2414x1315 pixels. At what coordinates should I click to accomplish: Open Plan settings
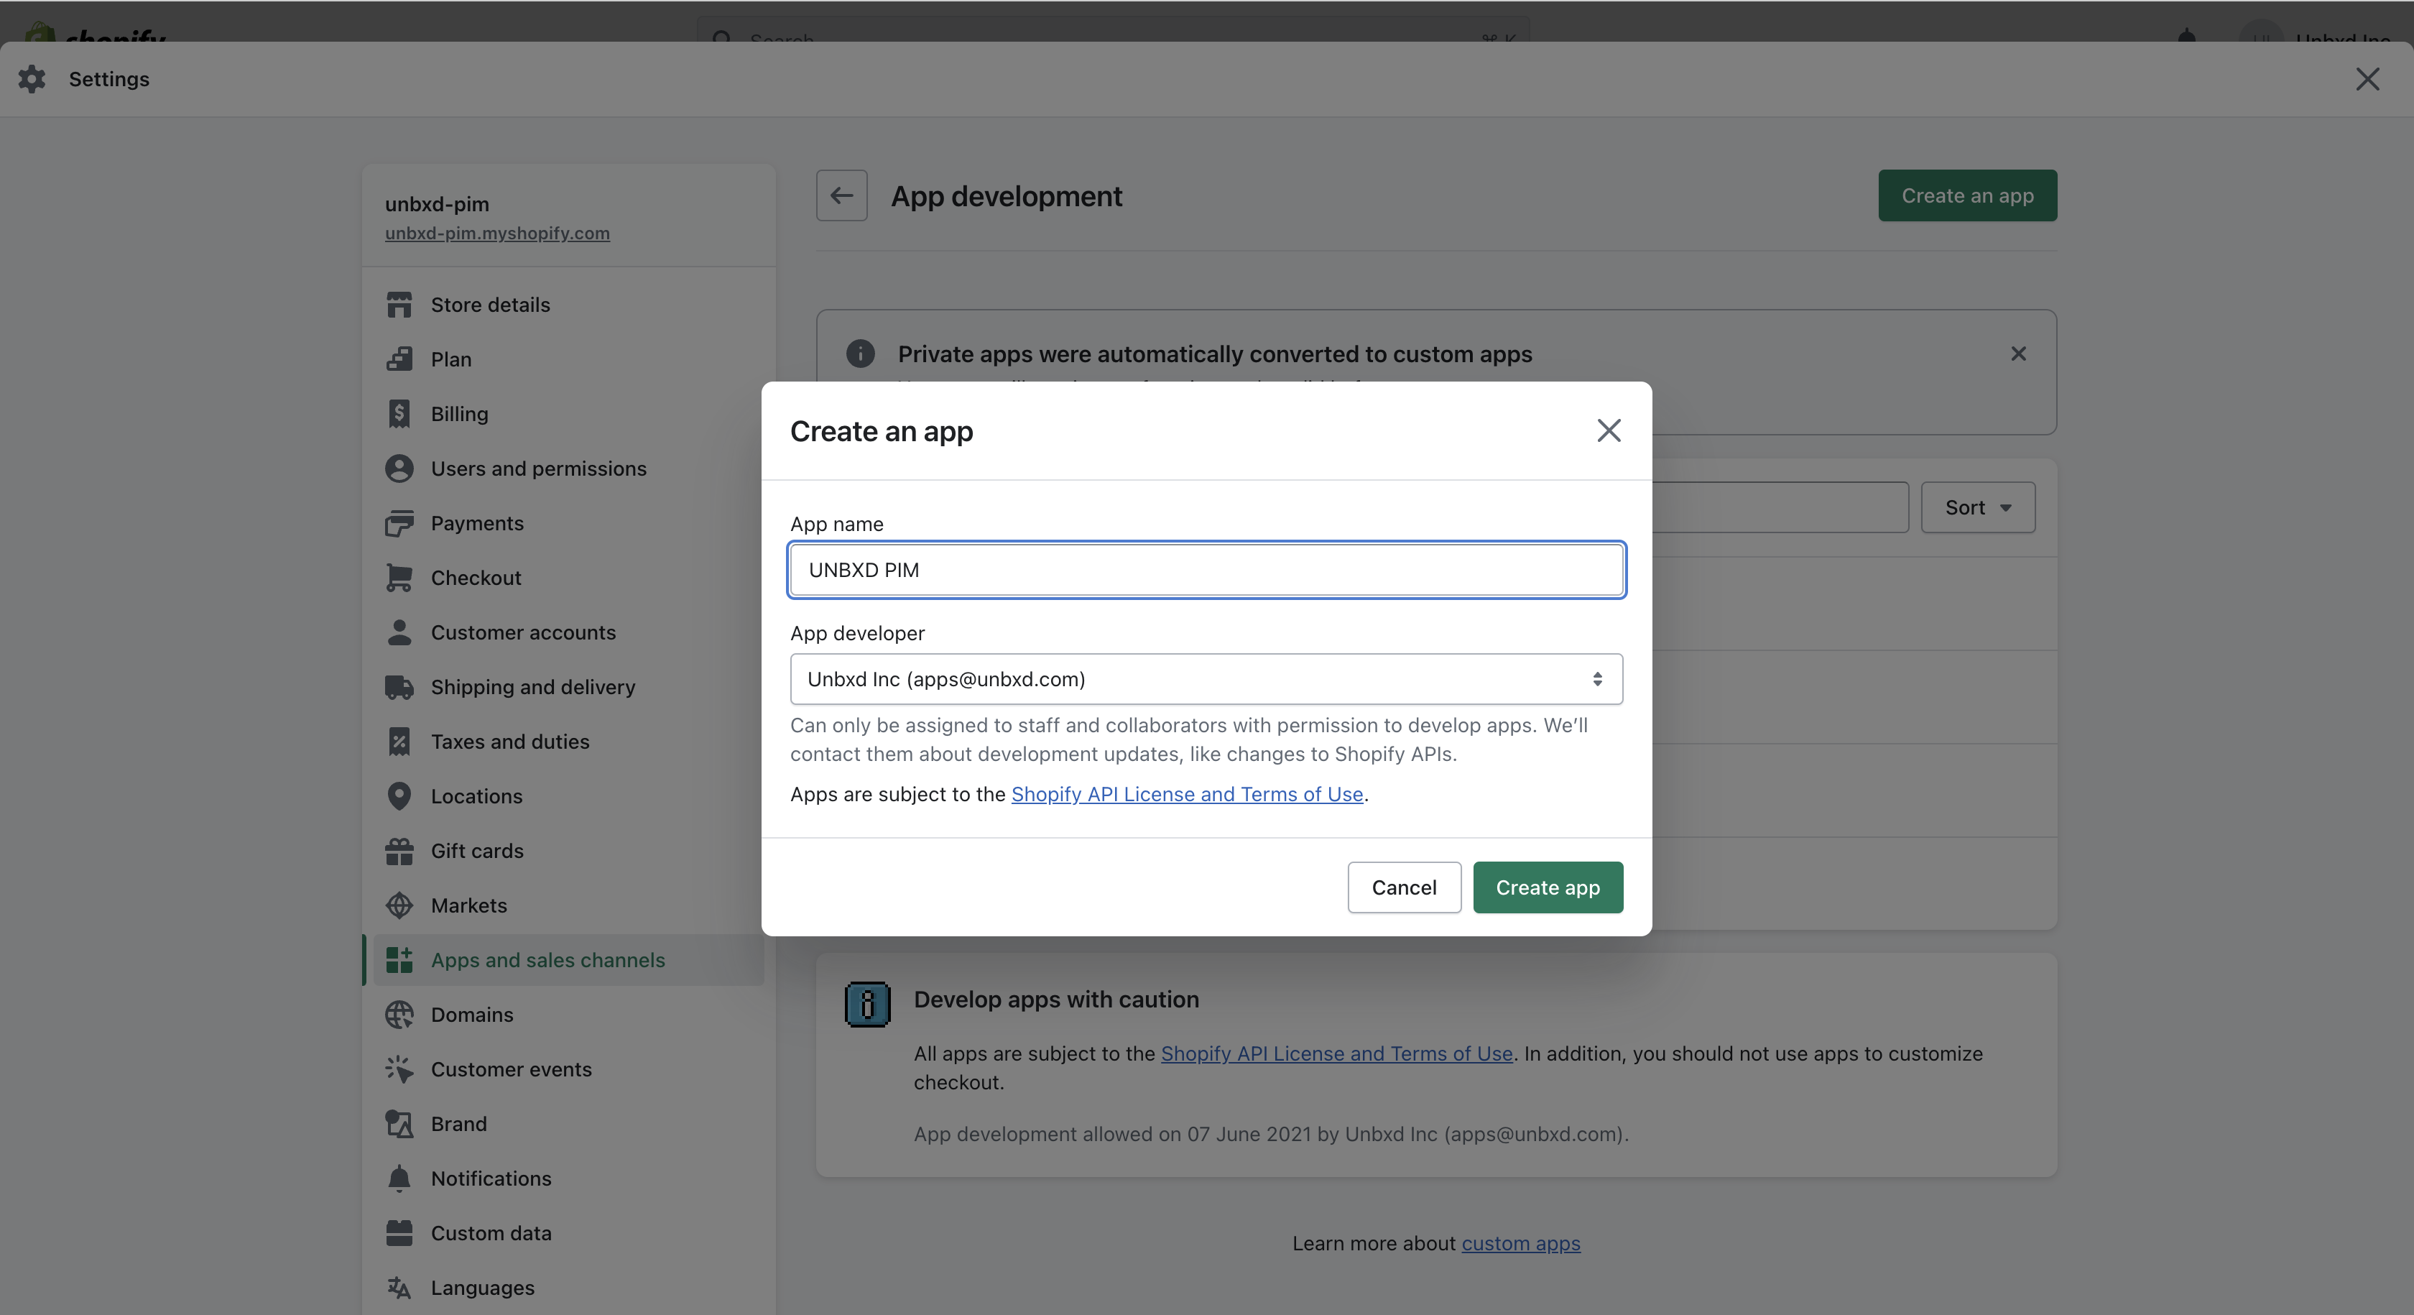click(x=568, y=359)
